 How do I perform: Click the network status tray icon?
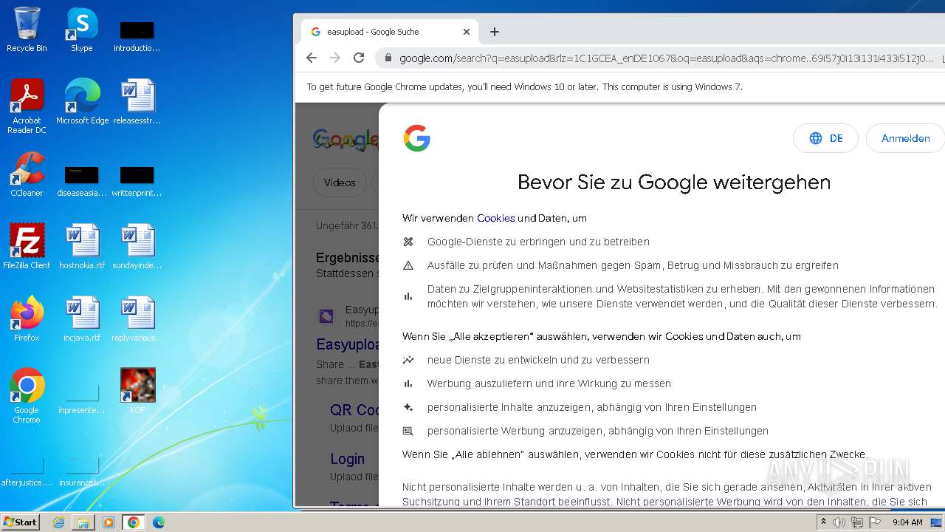tap(857, 522)
